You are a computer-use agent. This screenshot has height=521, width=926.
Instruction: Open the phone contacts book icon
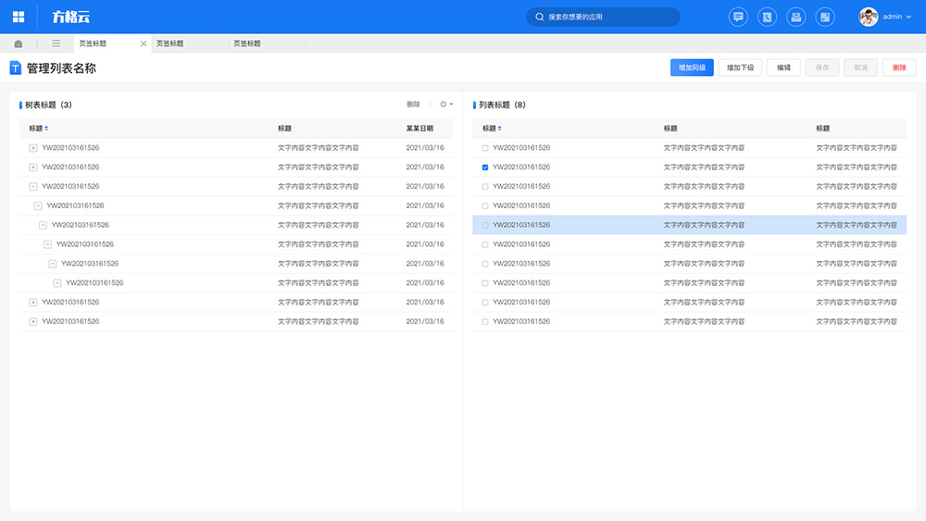(767, 17)
